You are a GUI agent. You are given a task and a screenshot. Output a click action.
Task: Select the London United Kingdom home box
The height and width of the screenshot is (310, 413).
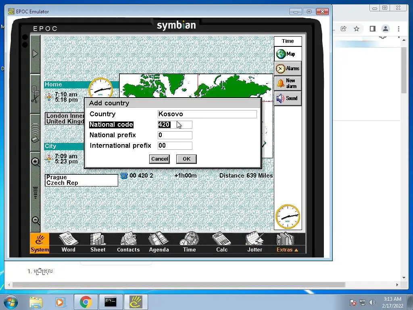(65, 119)
